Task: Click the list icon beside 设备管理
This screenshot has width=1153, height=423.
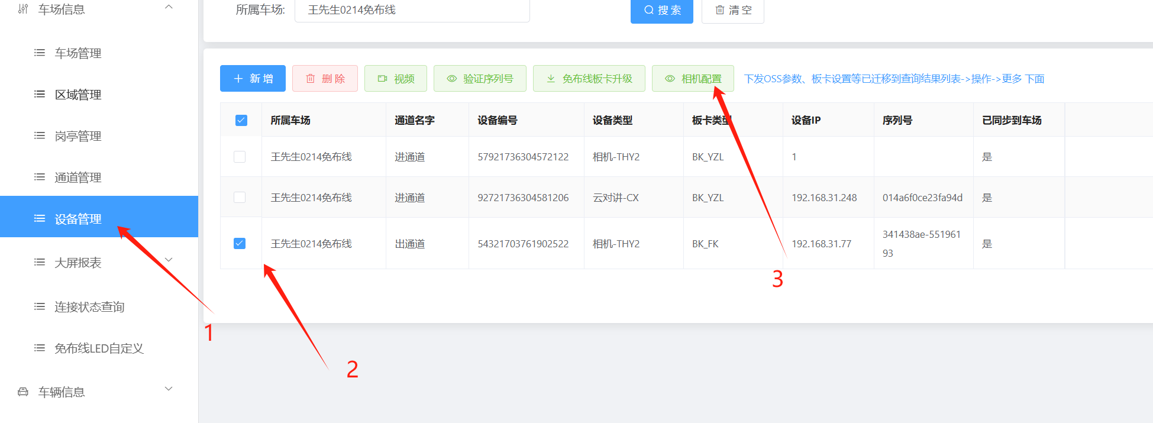Action: (x=40, y=218)
